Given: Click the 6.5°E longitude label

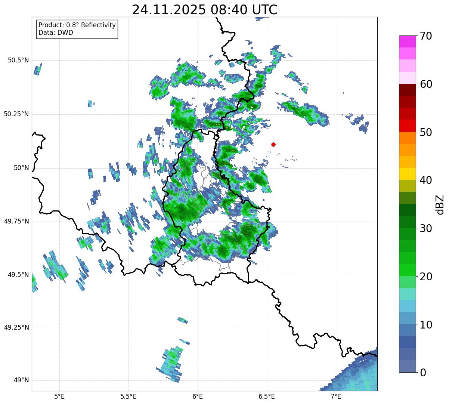Looking at the screenshot, I should click(267, 396).
